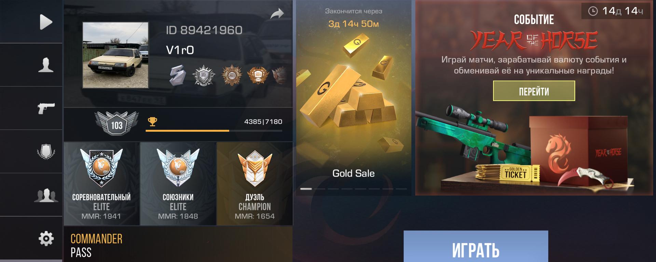Click the gold trophy icon
The image size is (656, 262).
pyautogui.click(x=152, y=121)
